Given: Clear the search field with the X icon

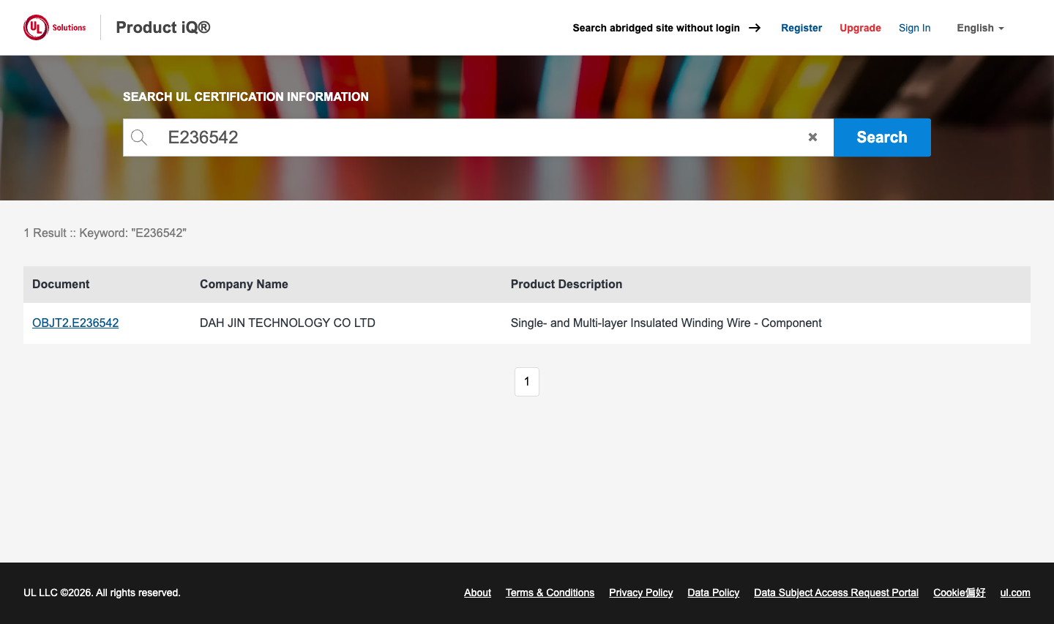Looking at the screenshot, I should tap(812, 138).
